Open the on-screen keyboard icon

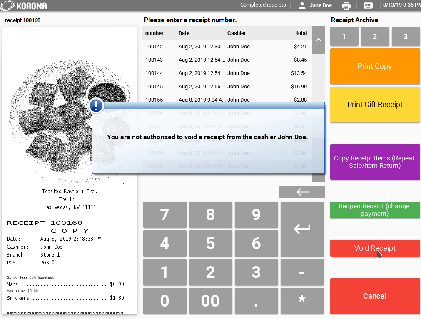[x=368, y=5]
